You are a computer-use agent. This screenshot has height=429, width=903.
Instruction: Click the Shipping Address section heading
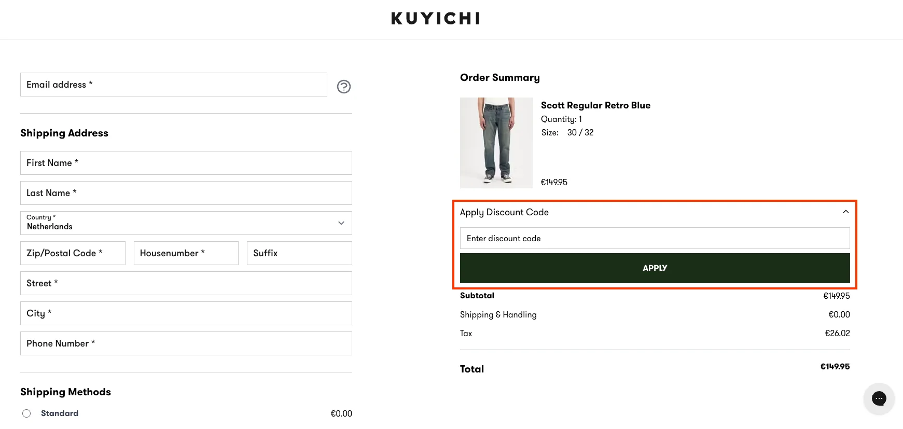[x=64, y=133]
